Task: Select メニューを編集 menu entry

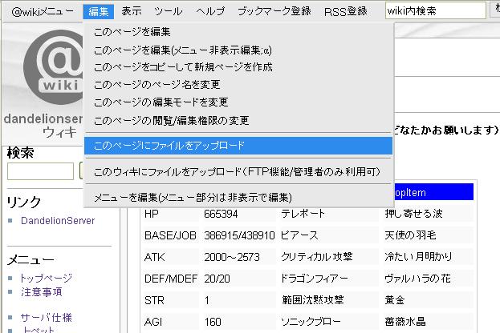Action: [193, 197]
